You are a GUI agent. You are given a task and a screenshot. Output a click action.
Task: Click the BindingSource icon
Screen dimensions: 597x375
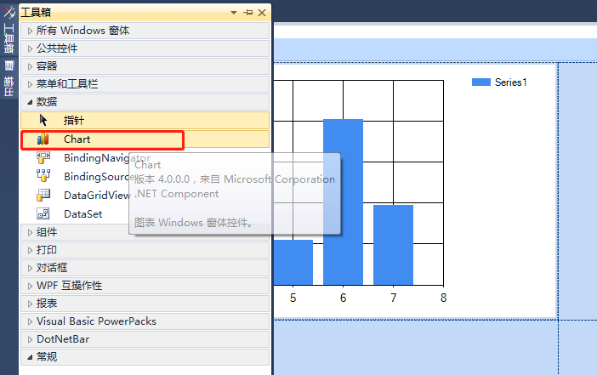43,176
